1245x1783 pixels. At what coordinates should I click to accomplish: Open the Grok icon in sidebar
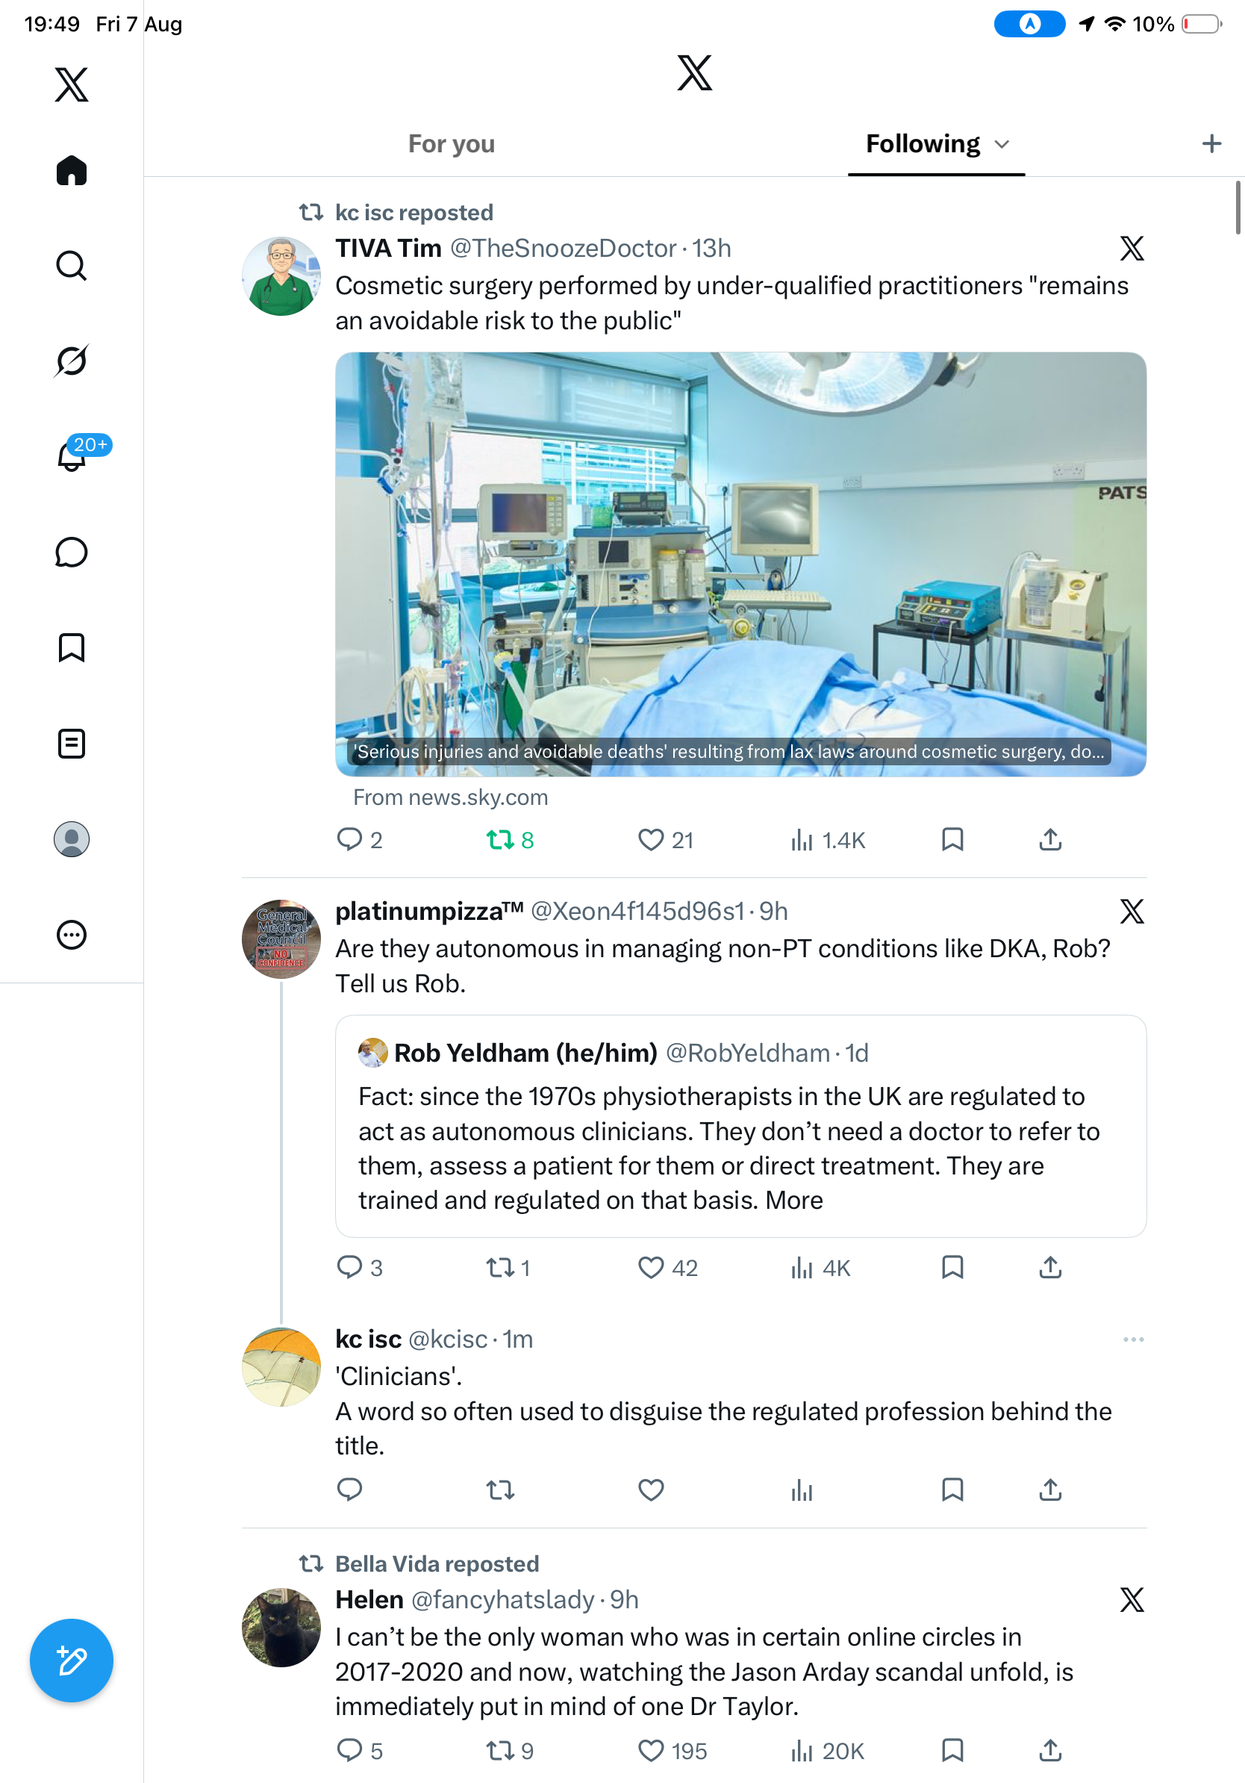coord(72,361)
